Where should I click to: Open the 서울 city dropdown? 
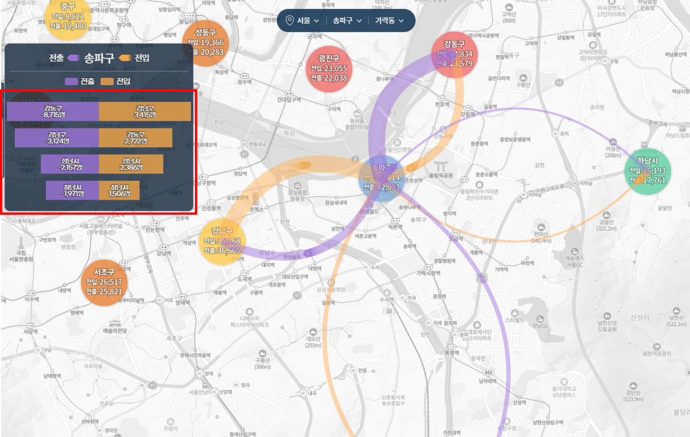point(307,20)
